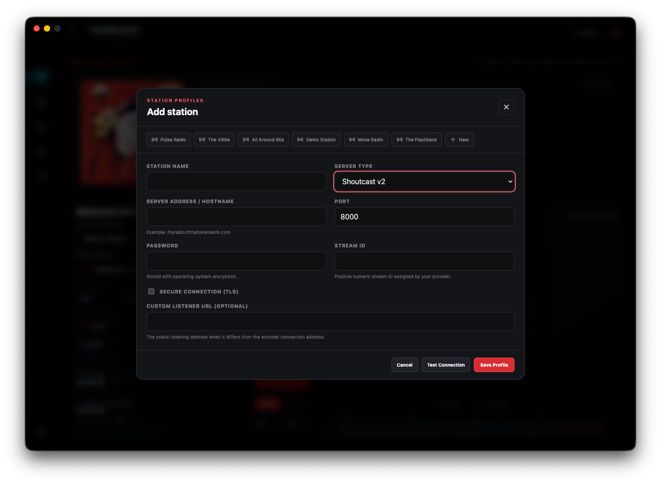Click the red window close button
Viewport: 661px width, 484px height.
tap(37, 28)
